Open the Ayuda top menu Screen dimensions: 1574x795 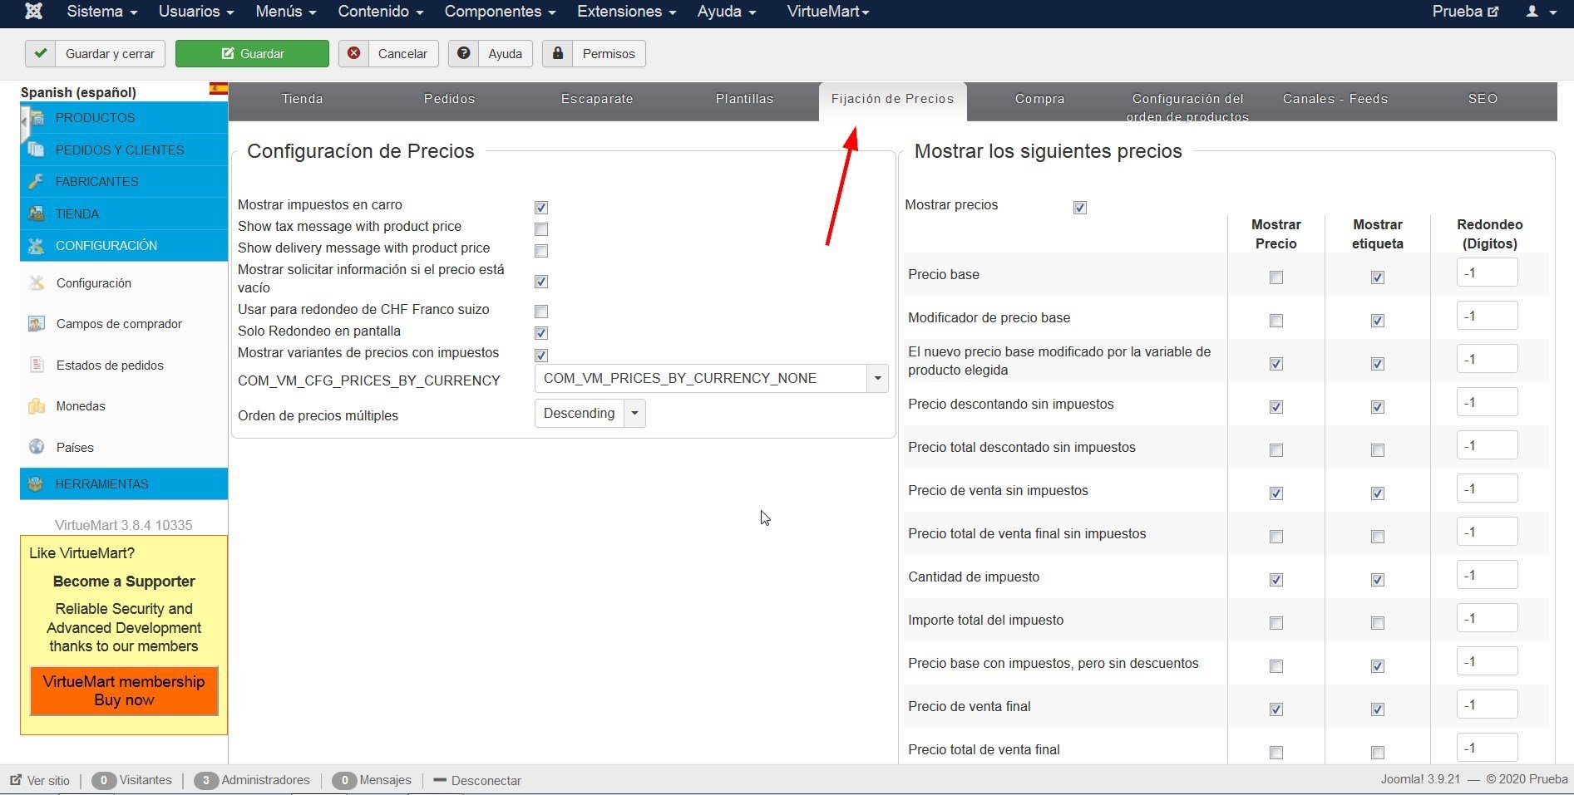(x=727, y=12)
